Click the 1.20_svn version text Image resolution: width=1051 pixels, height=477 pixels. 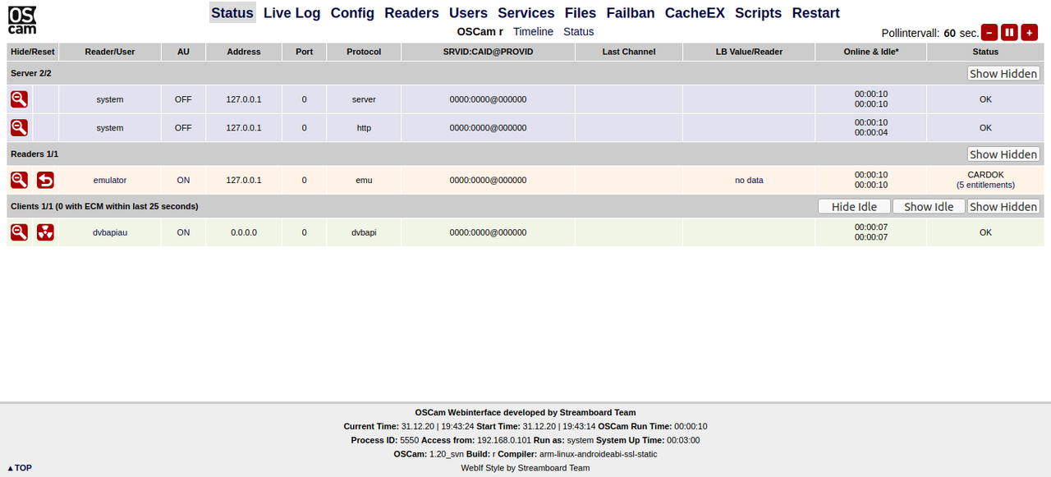pyautogui.click(x=447, y=454)
